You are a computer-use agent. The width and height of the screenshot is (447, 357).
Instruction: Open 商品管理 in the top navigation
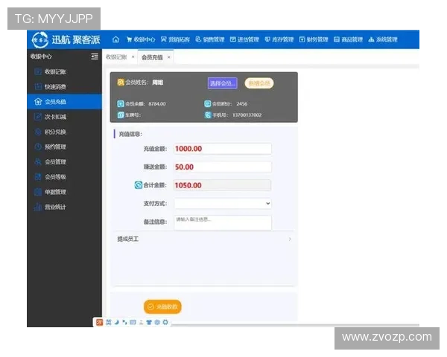(x=348, y=39)
